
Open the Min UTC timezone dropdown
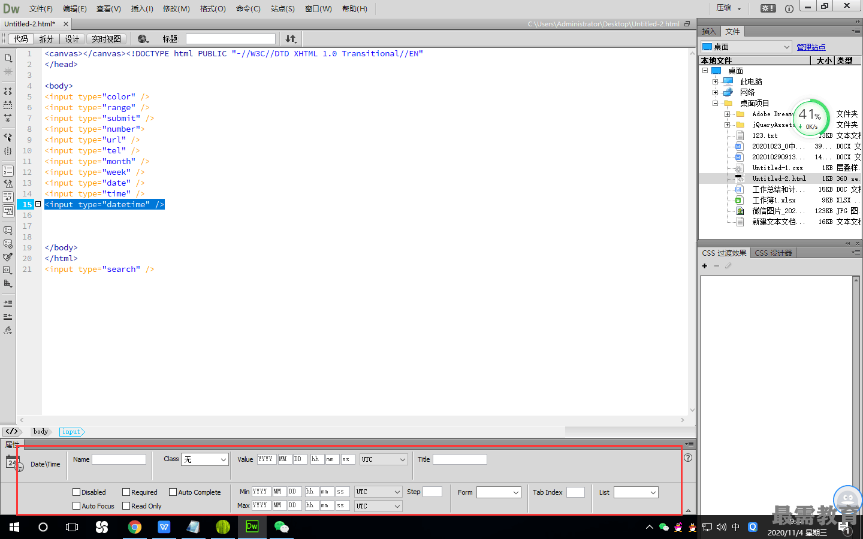click(x=378, y=492)
